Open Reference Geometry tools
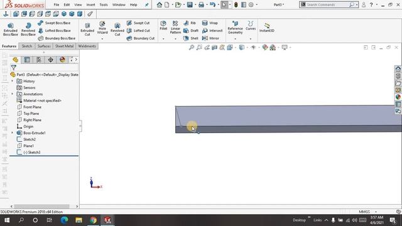 235,28
